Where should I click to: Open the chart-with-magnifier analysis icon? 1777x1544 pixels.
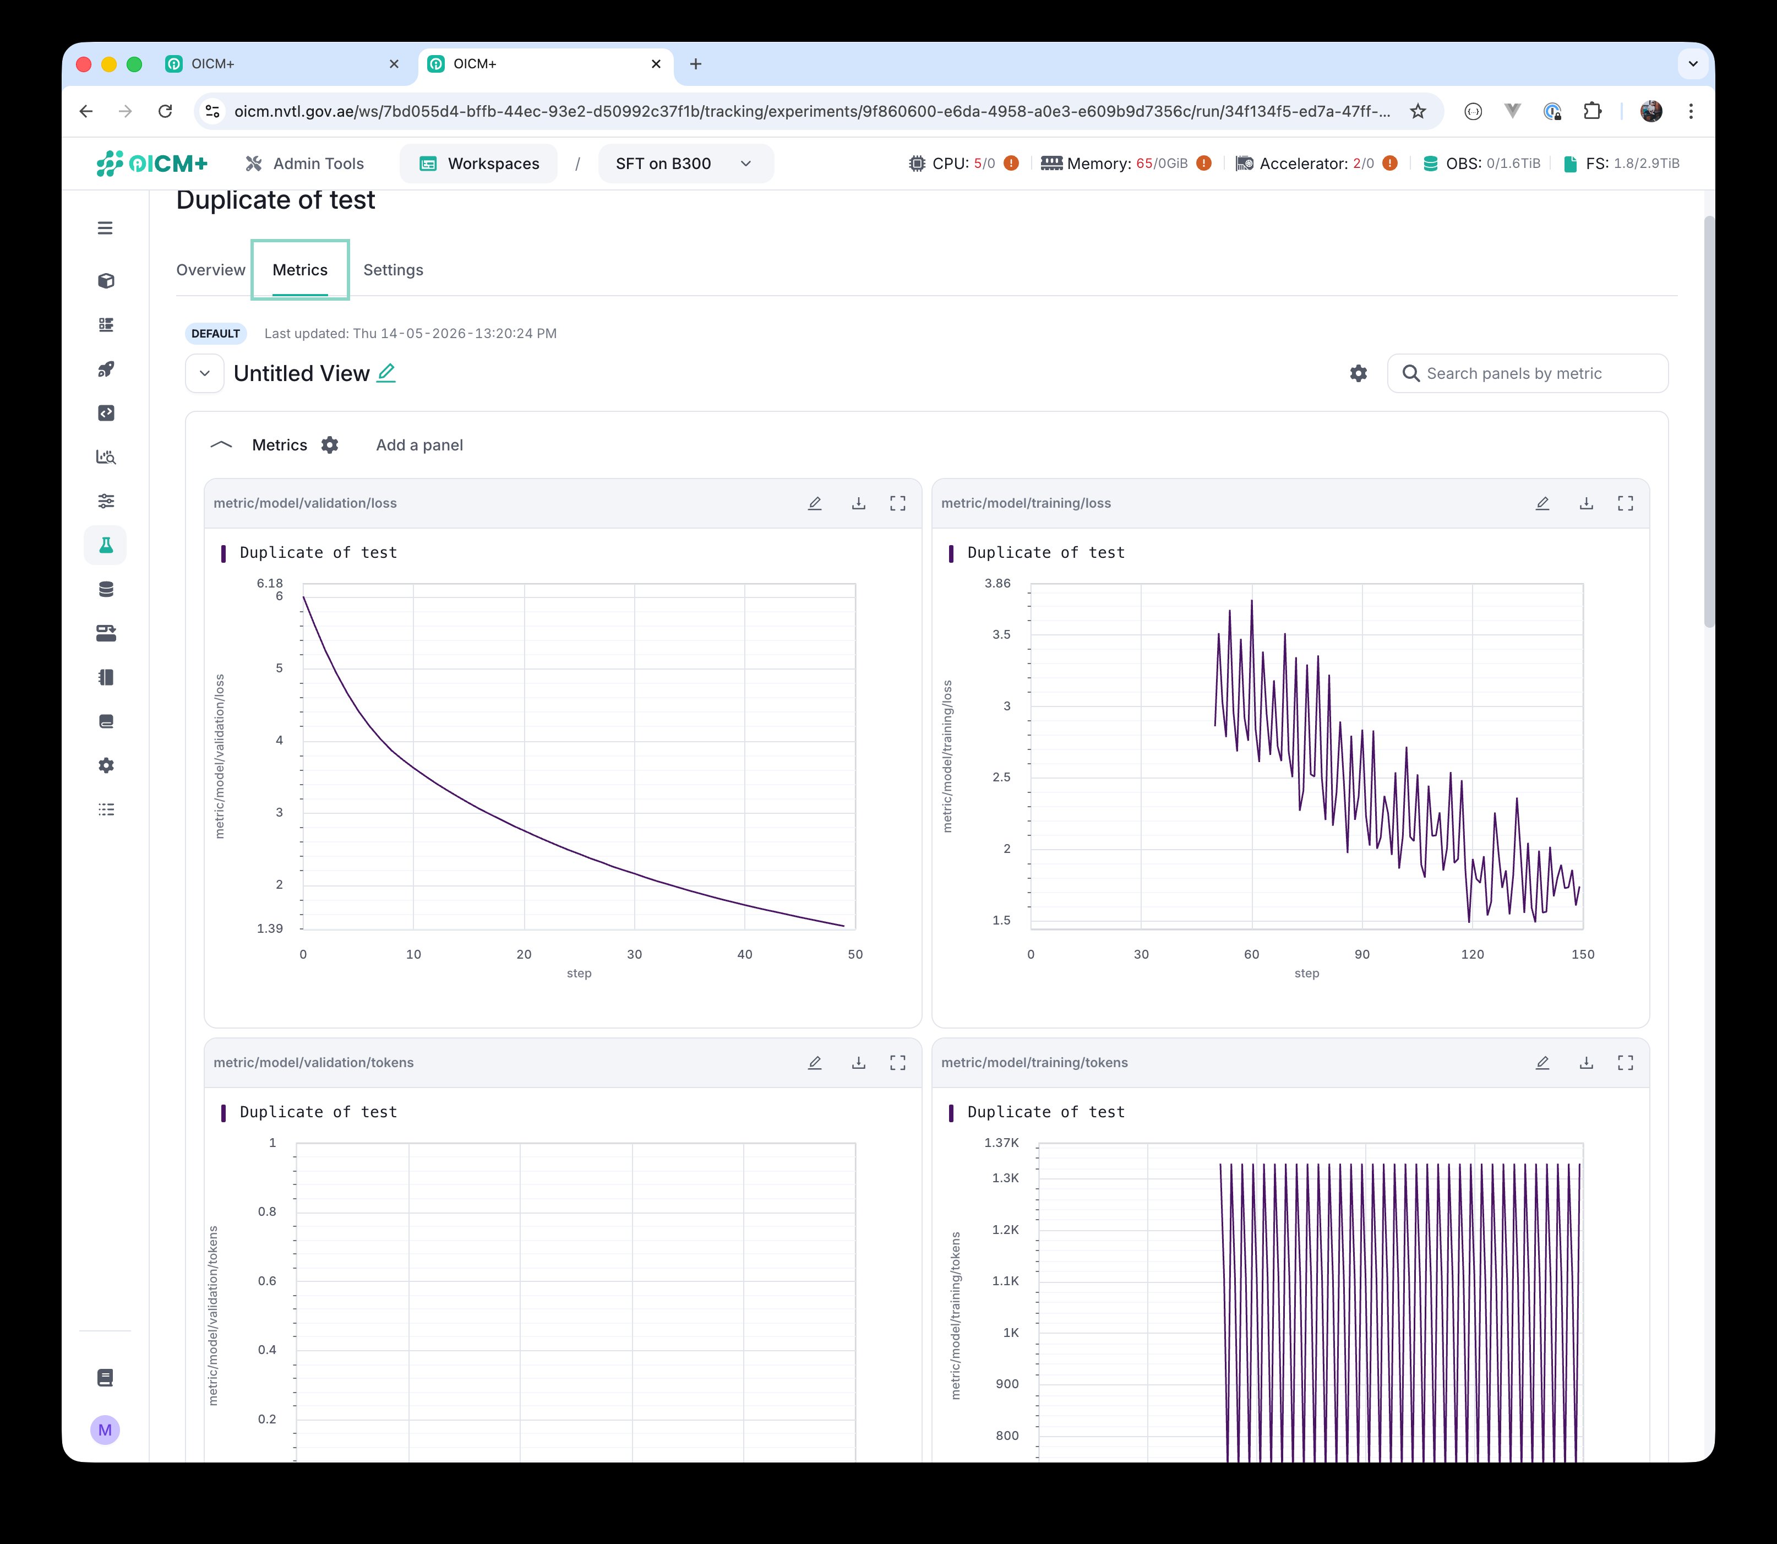106,456
